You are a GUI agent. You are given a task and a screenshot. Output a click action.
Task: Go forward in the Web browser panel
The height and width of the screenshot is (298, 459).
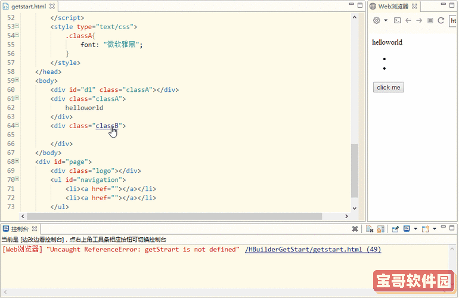pyautogui.click(x=419, y=20)
